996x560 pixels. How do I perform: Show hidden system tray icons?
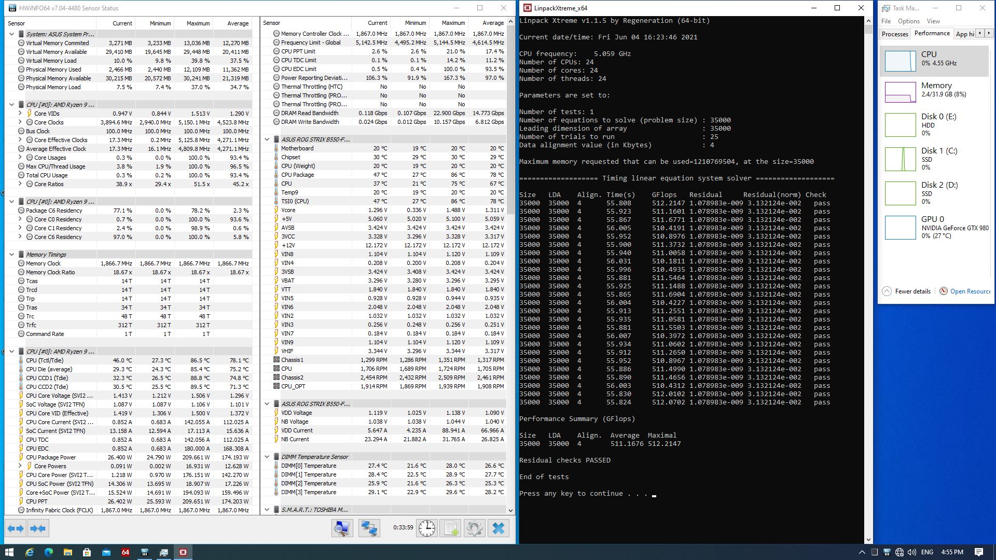862,552
